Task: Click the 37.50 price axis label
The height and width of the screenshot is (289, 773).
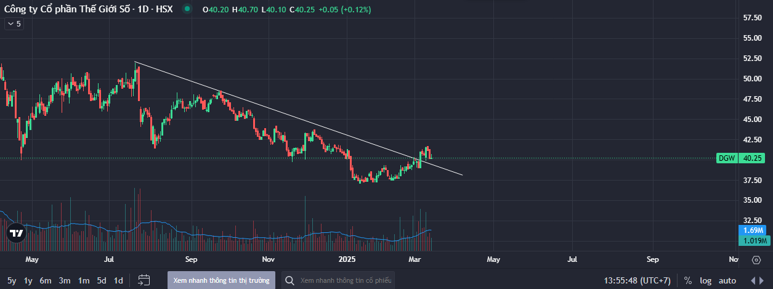Action: (753, 180)
